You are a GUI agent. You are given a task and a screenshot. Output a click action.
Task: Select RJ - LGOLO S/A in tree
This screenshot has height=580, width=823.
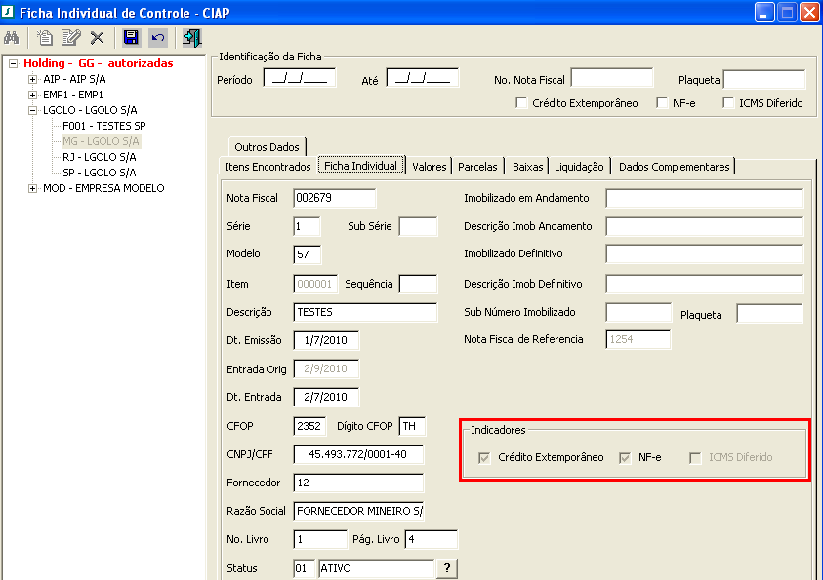pyautogui.click(x=99, y=157)
